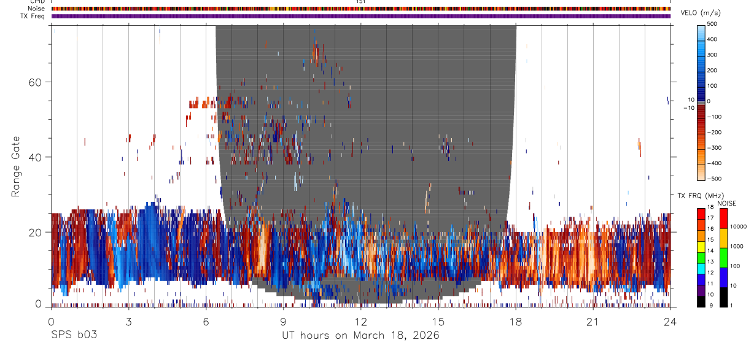
Task: Pick the blue NOISE swatch between 10 and 100
Action: pos(723,277)
